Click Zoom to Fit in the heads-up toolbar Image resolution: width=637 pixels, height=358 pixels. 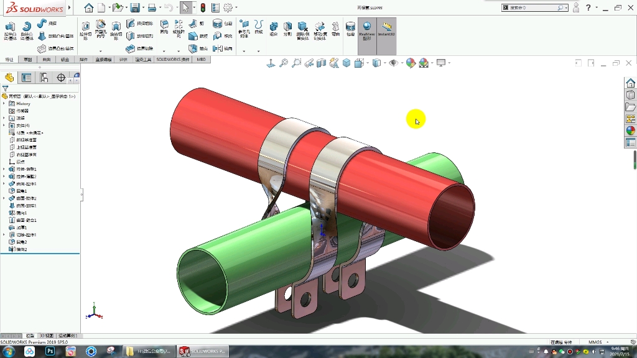[284, 63]
